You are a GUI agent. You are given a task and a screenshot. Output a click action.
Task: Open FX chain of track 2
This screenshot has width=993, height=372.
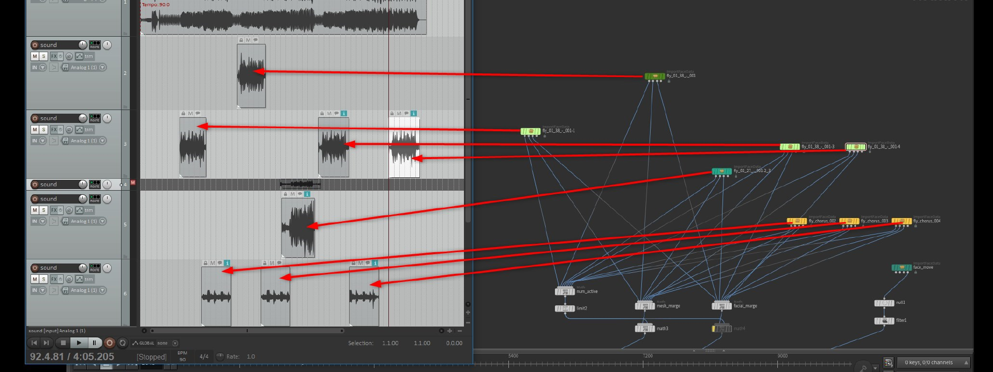click(54, 56)
